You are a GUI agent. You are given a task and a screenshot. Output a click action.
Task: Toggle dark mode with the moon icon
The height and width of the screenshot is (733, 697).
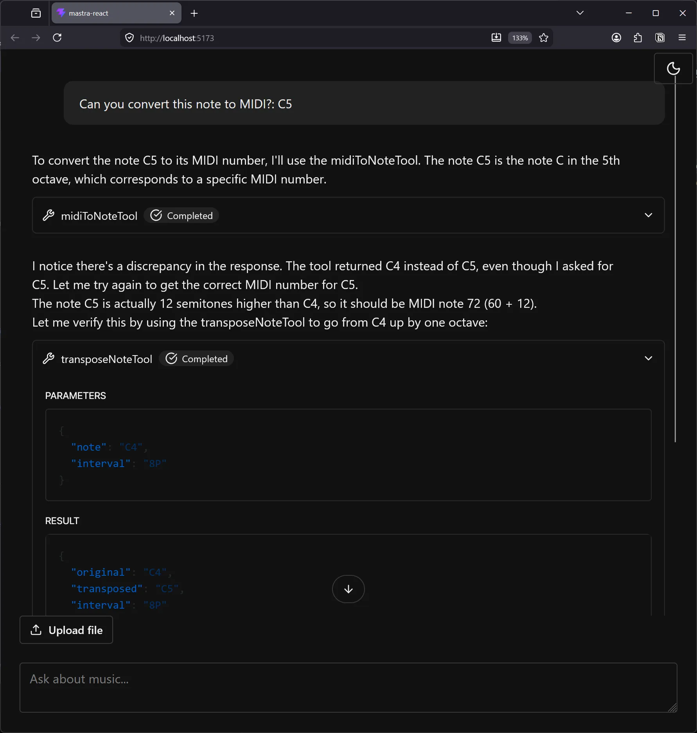coord(674,68)
